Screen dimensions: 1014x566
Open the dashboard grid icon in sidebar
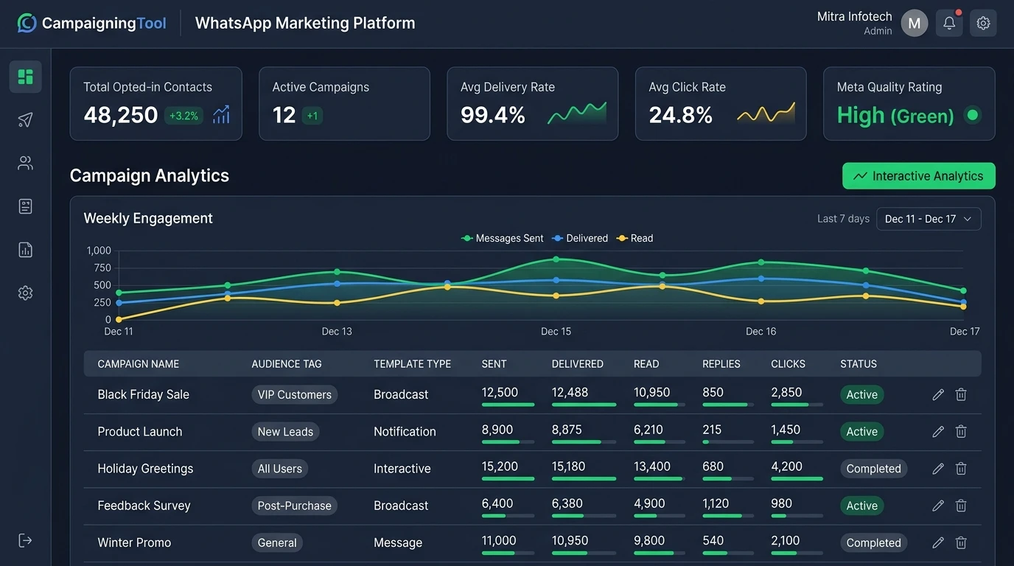point(26,77)
